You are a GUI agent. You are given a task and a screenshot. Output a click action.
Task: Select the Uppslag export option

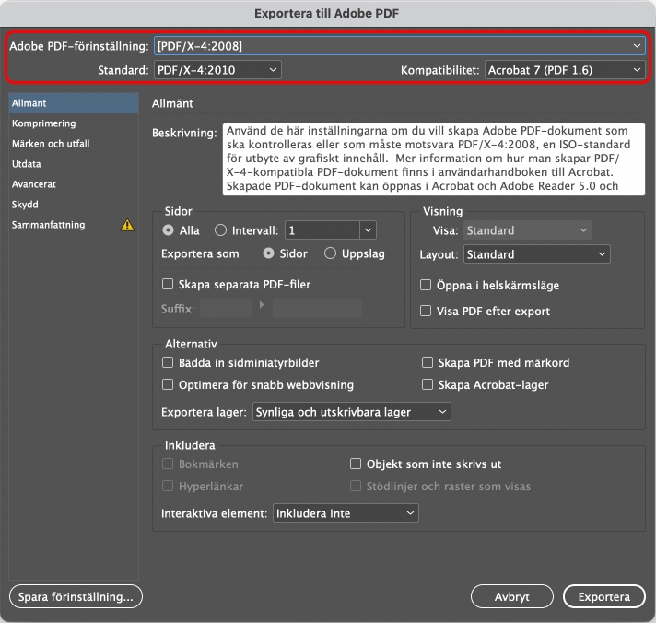pyautogui.click(x=331, y=253)
